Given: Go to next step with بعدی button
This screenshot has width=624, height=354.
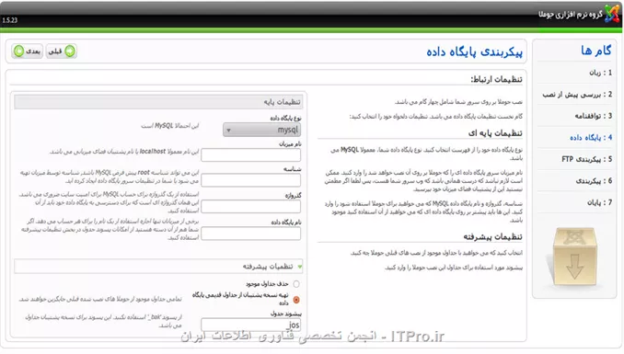Looking at the screenshot, I should point(28,51).
